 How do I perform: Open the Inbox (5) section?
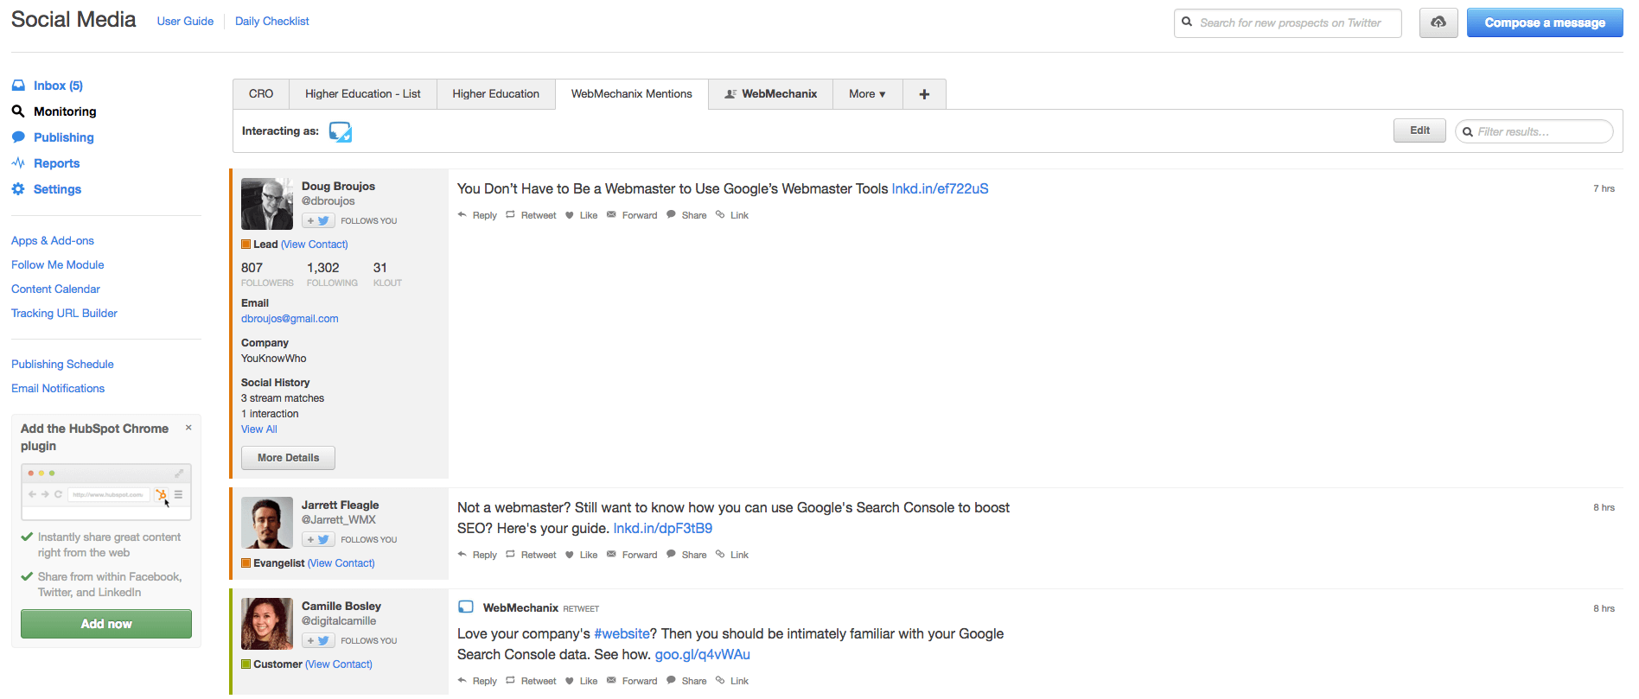[x=58, y=86]
